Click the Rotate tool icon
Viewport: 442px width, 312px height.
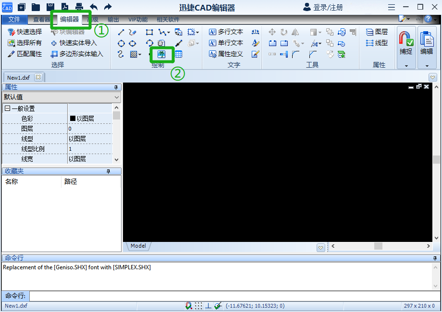[x=284, y=32]
